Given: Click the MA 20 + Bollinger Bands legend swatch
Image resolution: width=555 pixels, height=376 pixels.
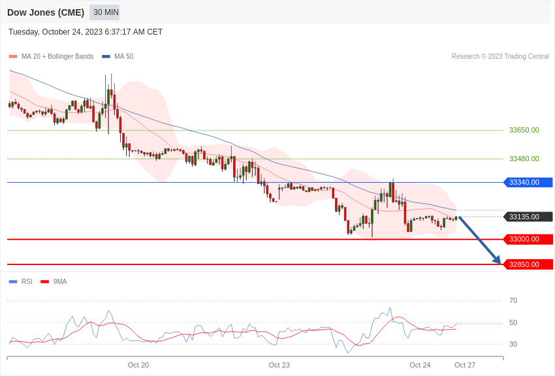Looking at the screenshot, I should click(13, 57).
